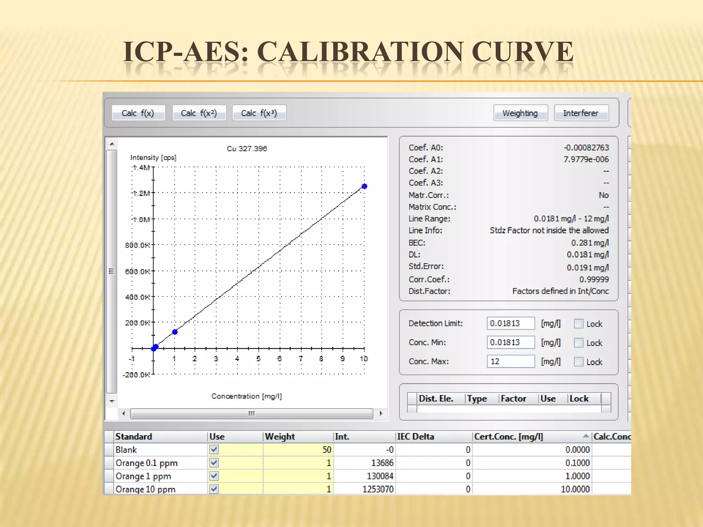
Task: Uncheck Use for Blank standard
Action: (x=214, y=449)
